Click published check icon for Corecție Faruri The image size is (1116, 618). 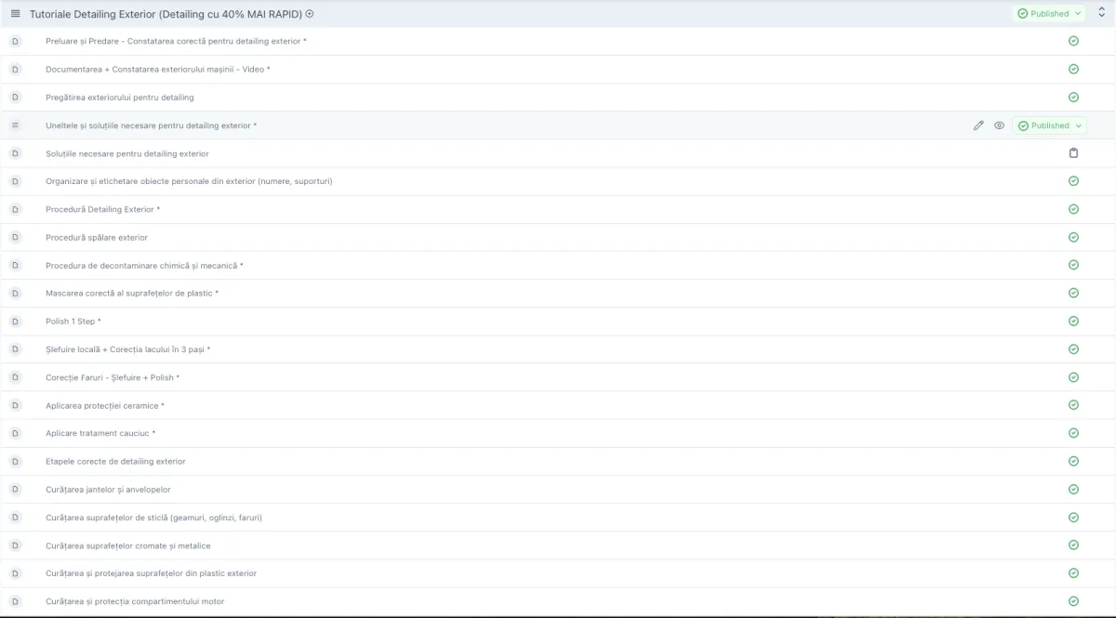pyautogui.click(x=1073, y=377)
